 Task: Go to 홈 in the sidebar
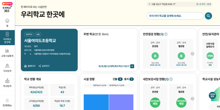7,23
